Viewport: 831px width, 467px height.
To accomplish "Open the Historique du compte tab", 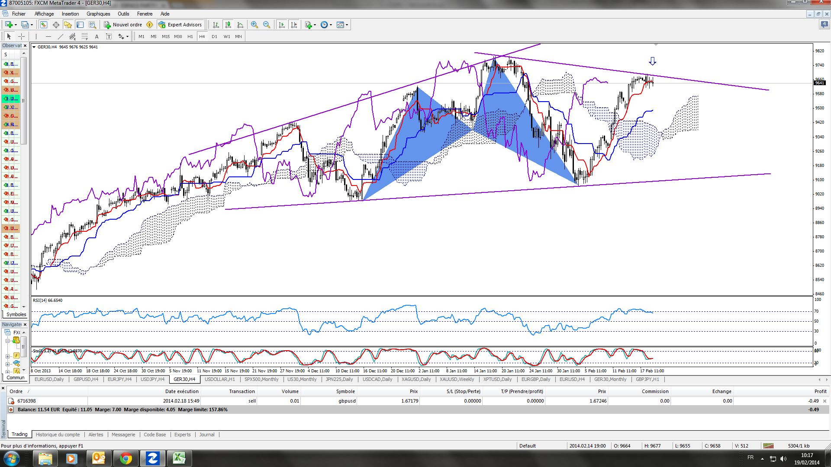I will (58, 435).
